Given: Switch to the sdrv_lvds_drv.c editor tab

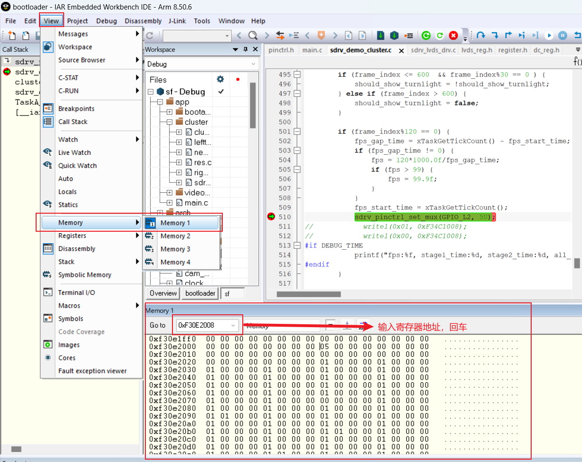Looking at the screenshot, I should tap(433, 50).
